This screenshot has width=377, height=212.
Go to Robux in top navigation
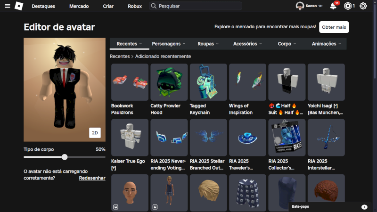pos(135,6)
